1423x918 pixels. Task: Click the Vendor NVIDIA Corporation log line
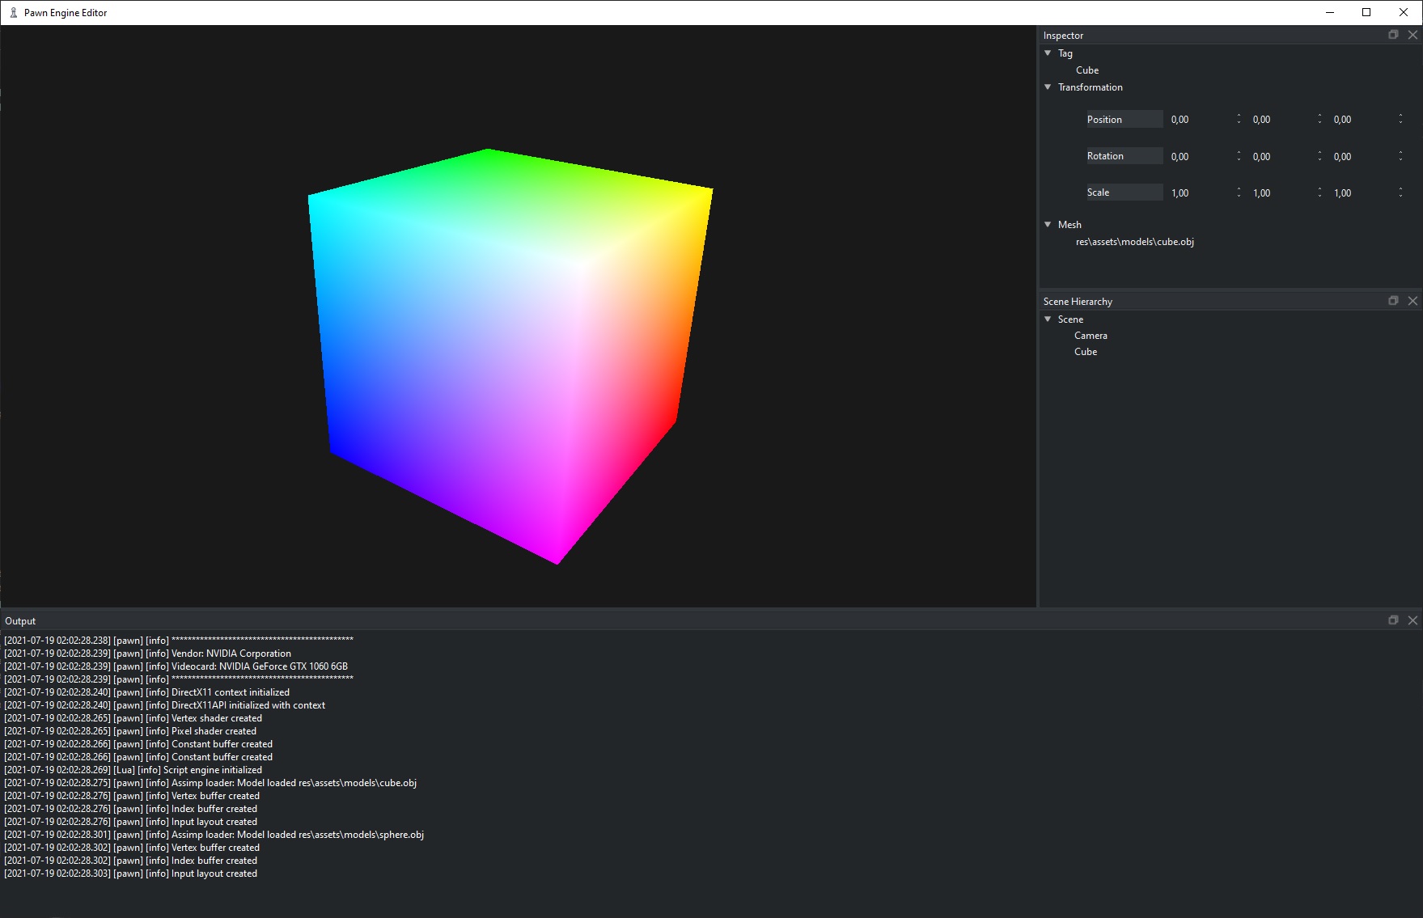[x=148, y=654]
